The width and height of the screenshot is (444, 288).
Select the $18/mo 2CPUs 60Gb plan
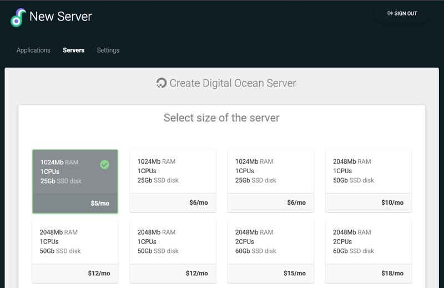click(368, 251)
